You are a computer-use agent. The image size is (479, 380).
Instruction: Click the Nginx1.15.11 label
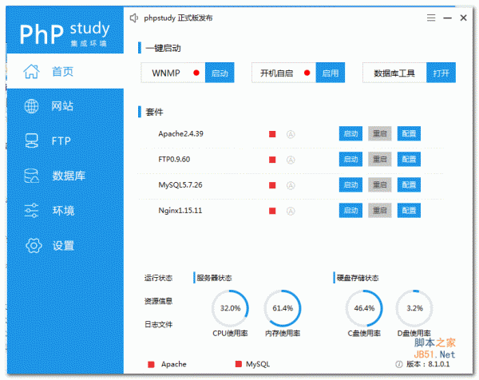(180, 211)
